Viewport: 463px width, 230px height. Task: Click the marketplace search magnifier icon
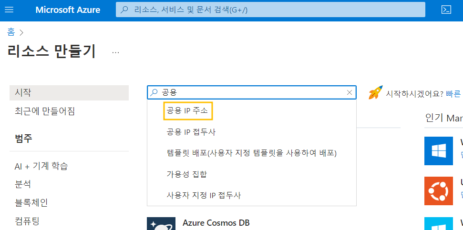pyautogui.click(x=154, y=92)
